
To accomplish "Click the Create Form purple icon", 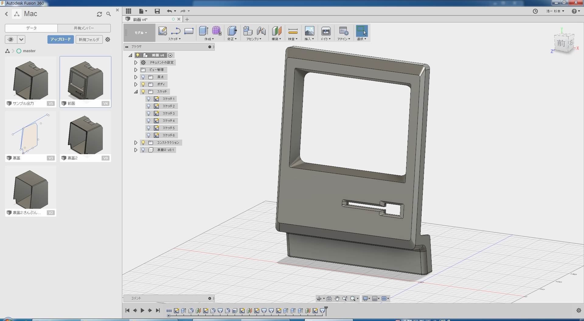I will (x=217, y=31).
